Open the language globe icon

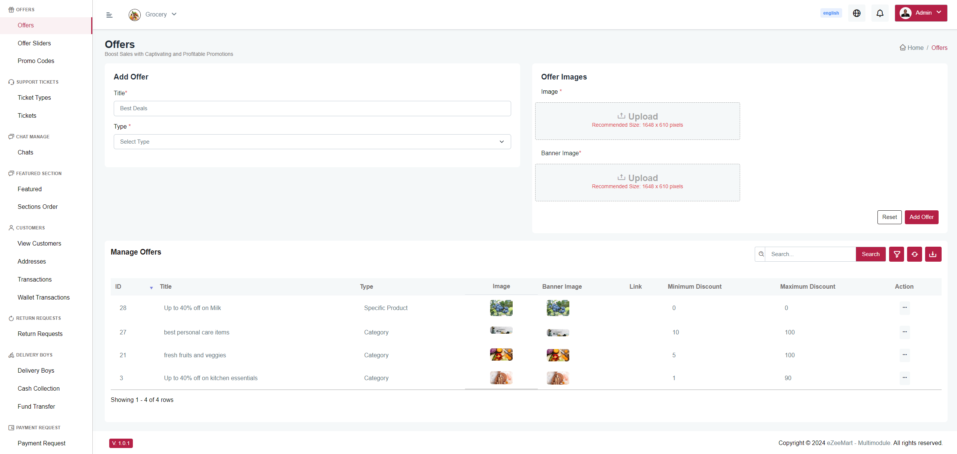click(x=856, y=13)
